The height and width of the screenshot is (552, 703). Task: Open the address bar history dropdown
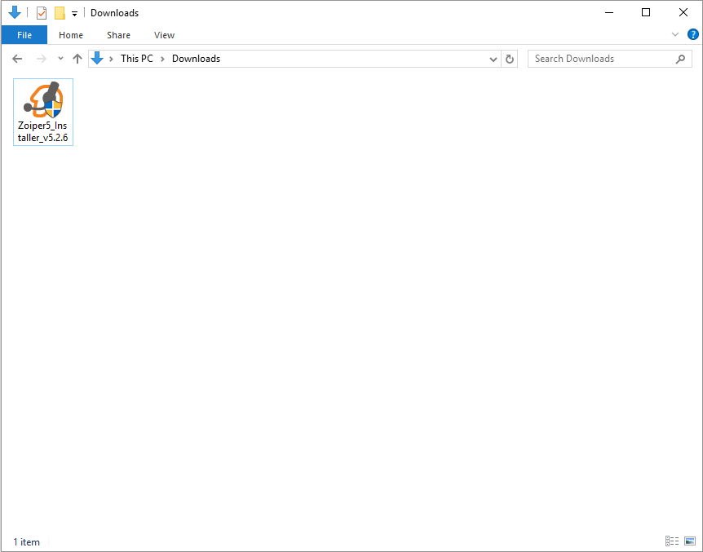(493, 59)
